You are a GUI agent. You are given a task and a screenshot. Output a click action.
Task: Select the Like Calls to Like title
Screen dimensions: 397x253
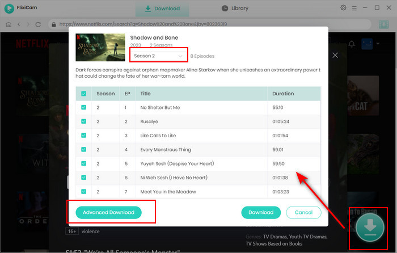tap(158, 136)
